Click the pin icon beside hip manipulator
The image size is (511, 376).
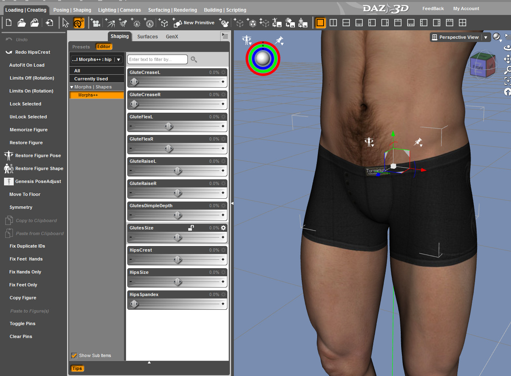tap(418, 142)
